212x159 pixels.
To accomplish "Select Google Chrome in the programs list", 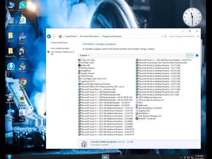I will coord(86,73).
